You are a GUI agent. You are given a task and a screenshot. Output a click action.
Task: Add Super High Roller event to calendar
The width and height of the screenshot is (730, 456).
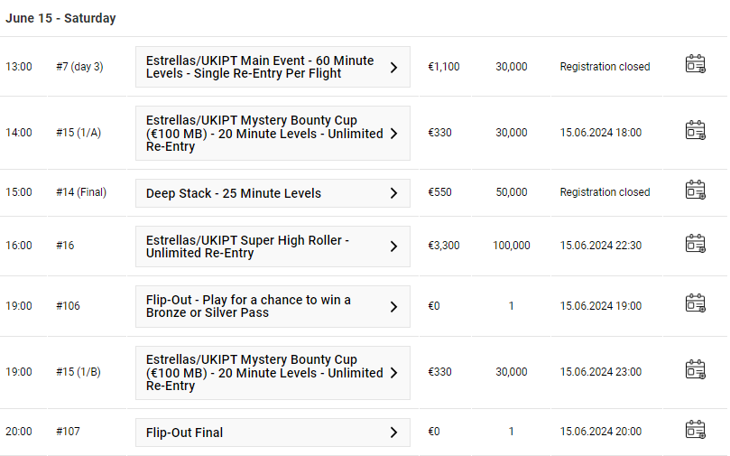tap(695, 244)
